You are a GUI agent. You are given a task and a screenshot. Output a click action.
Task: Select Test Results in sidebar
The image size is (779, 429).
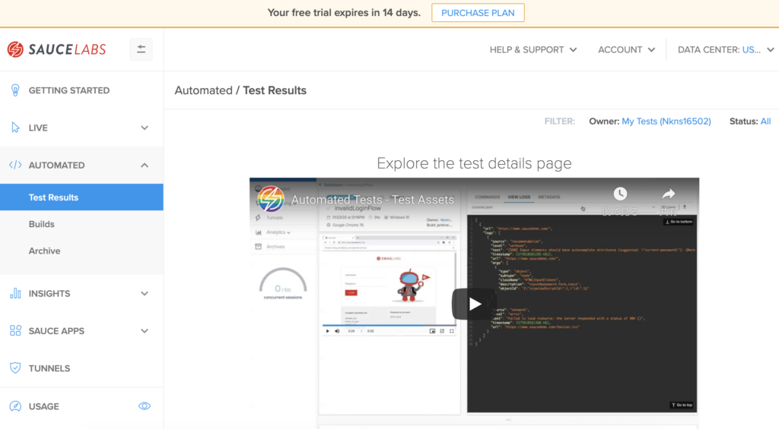coord(81,197)
